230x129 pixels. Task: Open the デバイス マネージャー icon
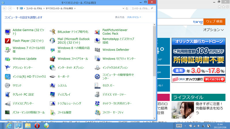pos(97,95)
